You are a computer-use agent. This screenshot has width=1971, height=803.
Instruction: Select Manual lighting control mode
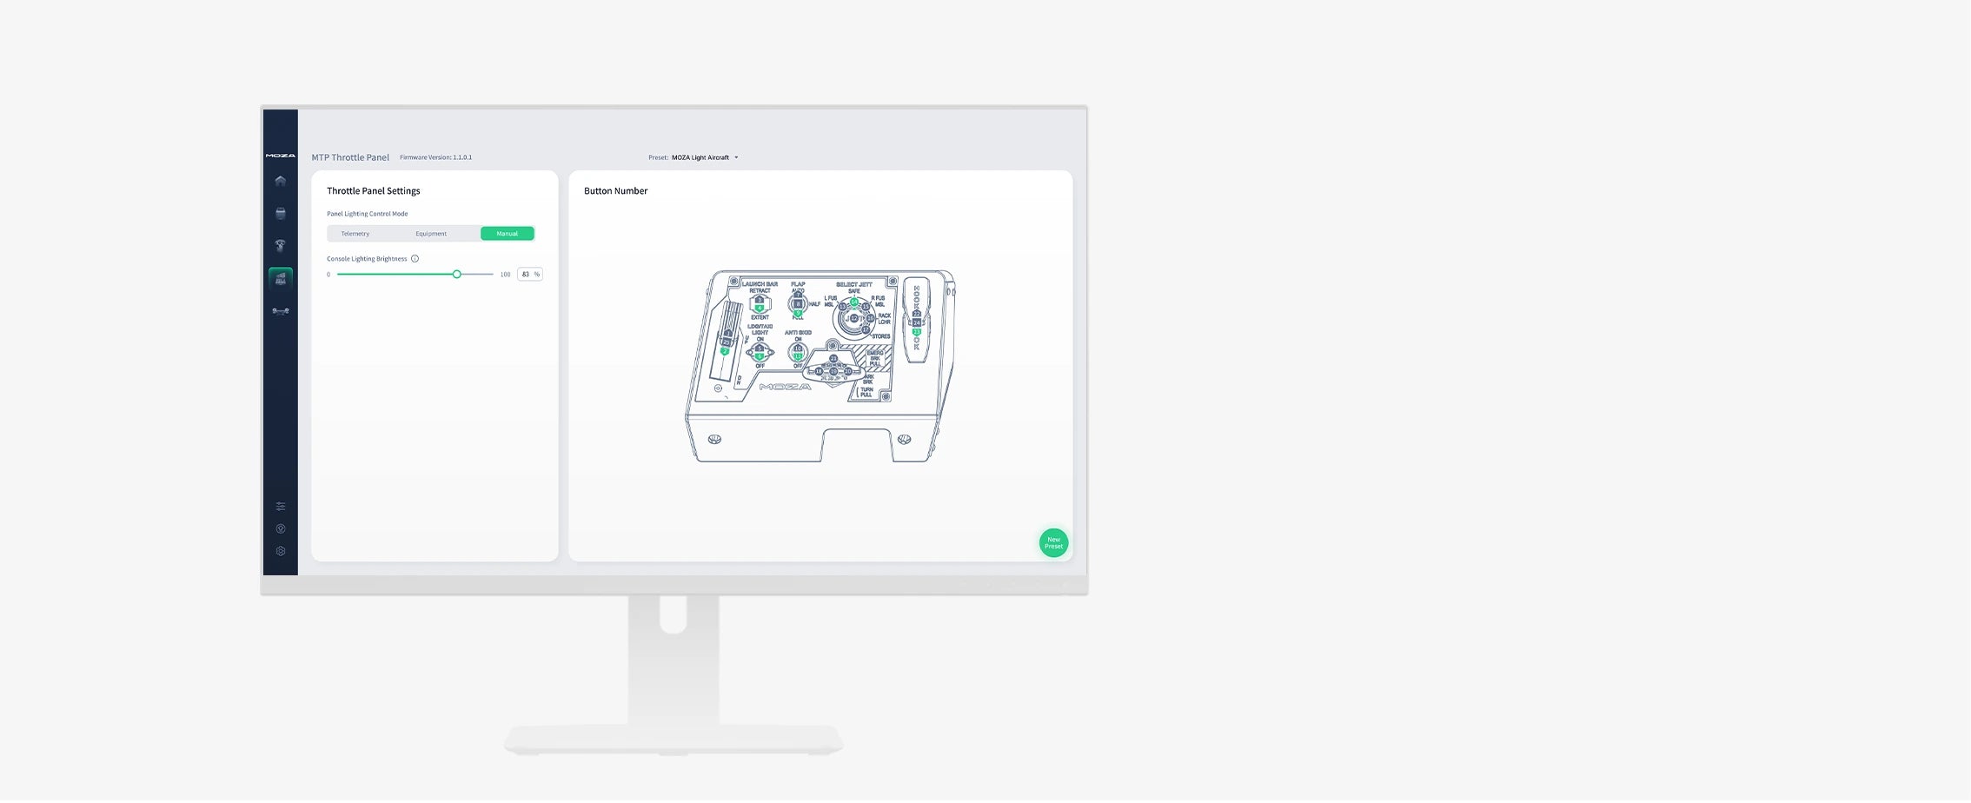coord(507,234)
